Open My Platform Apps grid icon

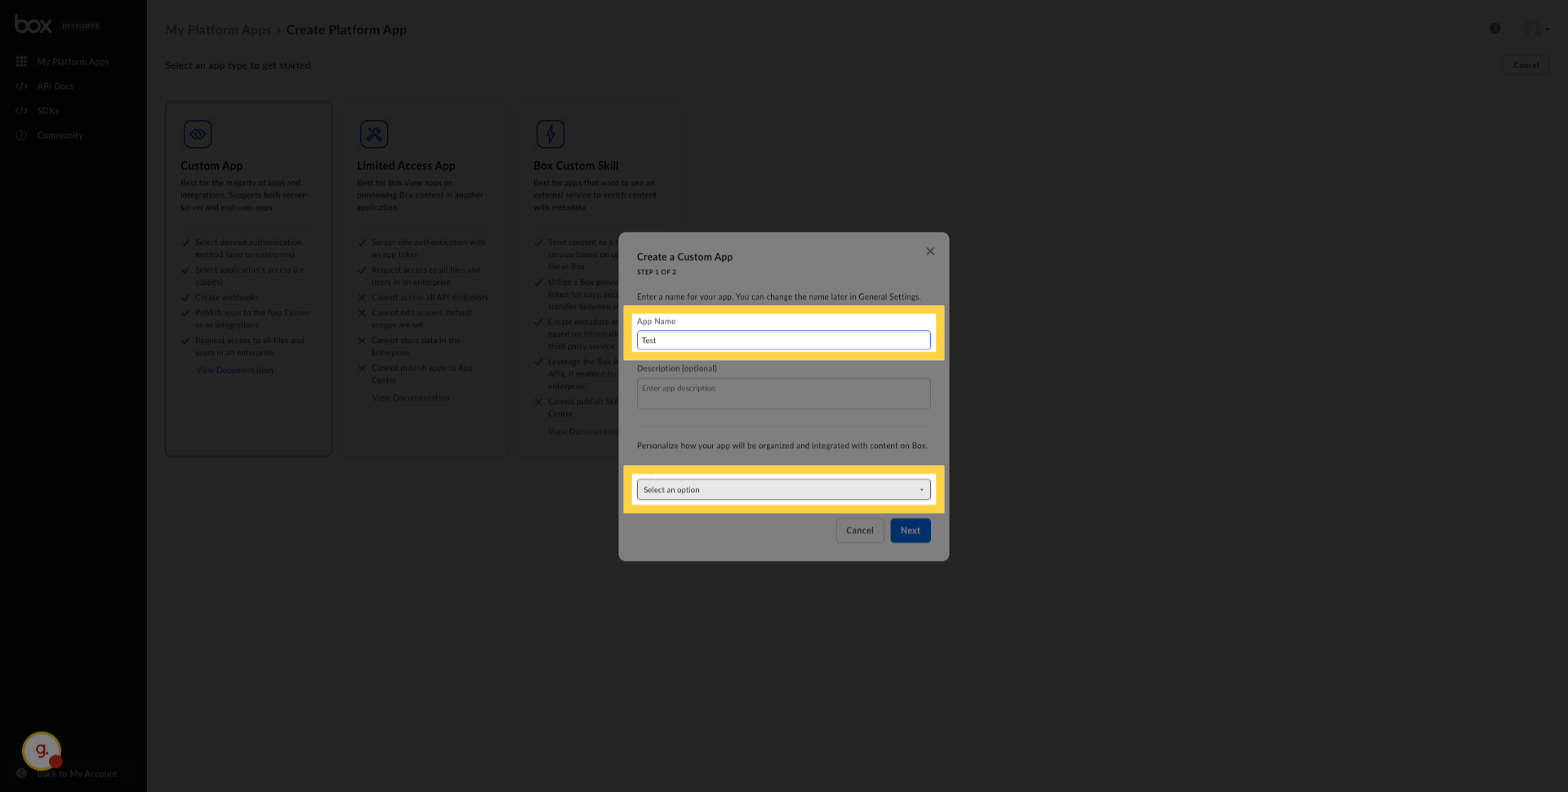pyautogui.click(x=20, y=61)
